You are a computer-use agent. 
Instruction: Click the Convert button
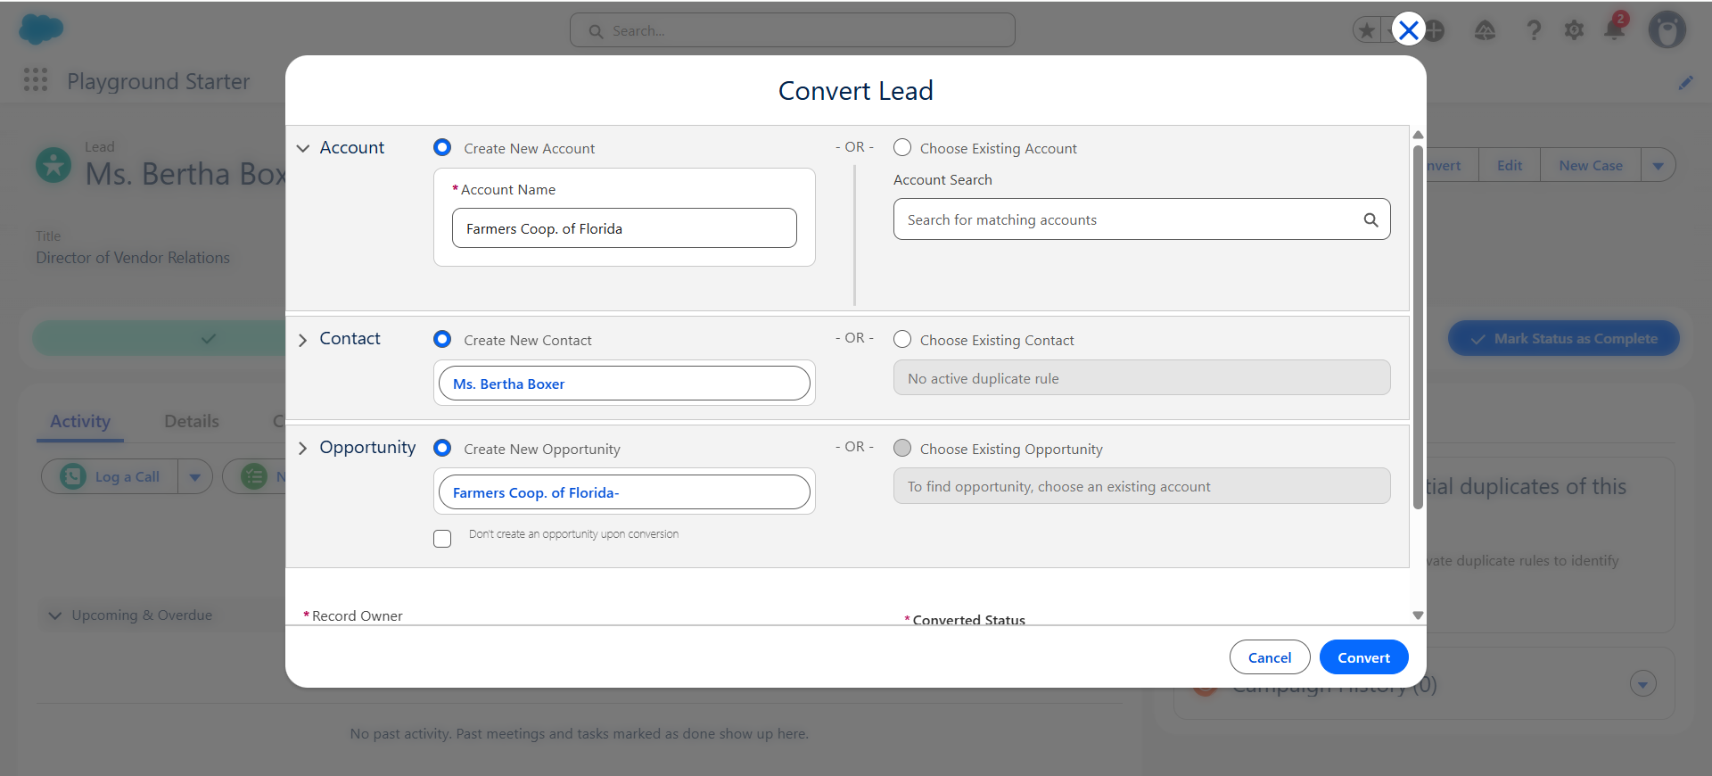1363,657
